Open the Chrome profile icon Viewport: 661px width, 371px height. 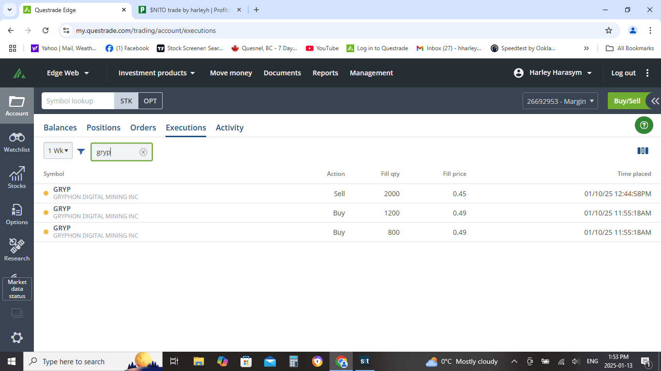coord(633,30)
